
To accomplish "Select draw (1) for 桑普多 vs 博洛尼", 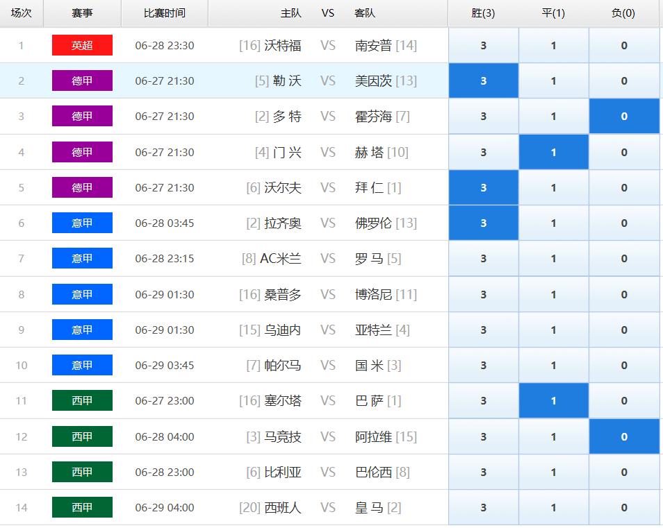I will click(553, 294).
